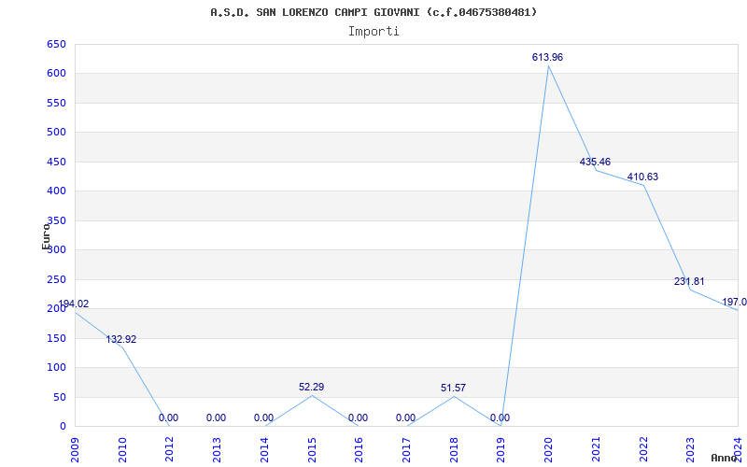
Task: Click the 2009 x-axis year label
Action: 76,450
